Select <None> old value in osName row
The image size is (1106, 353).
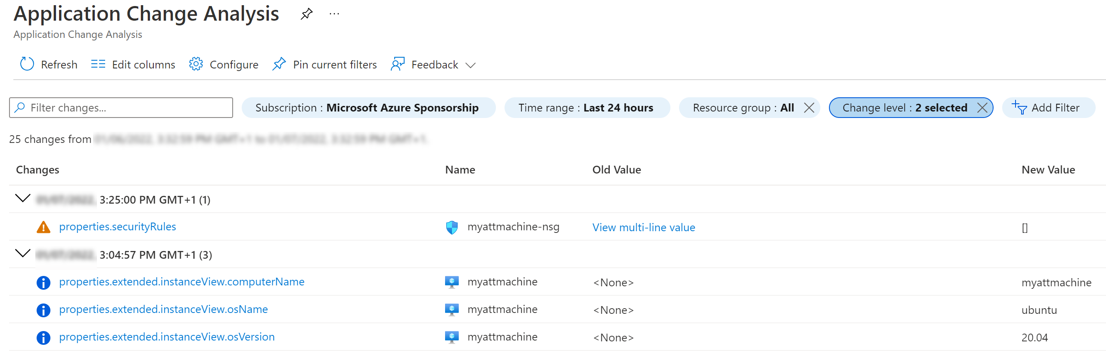pyautogui.click(x=614, y=310)
